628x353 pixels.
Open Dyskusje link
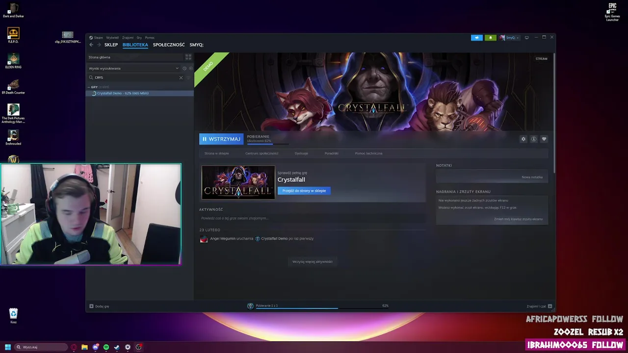[x=301, y=153]
